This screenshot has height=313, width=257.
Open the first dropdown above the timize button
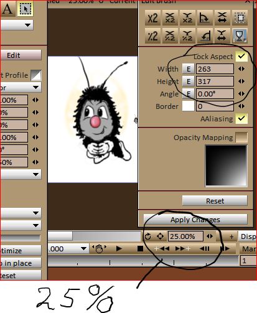pyautogui.click(x=21, y=213)
